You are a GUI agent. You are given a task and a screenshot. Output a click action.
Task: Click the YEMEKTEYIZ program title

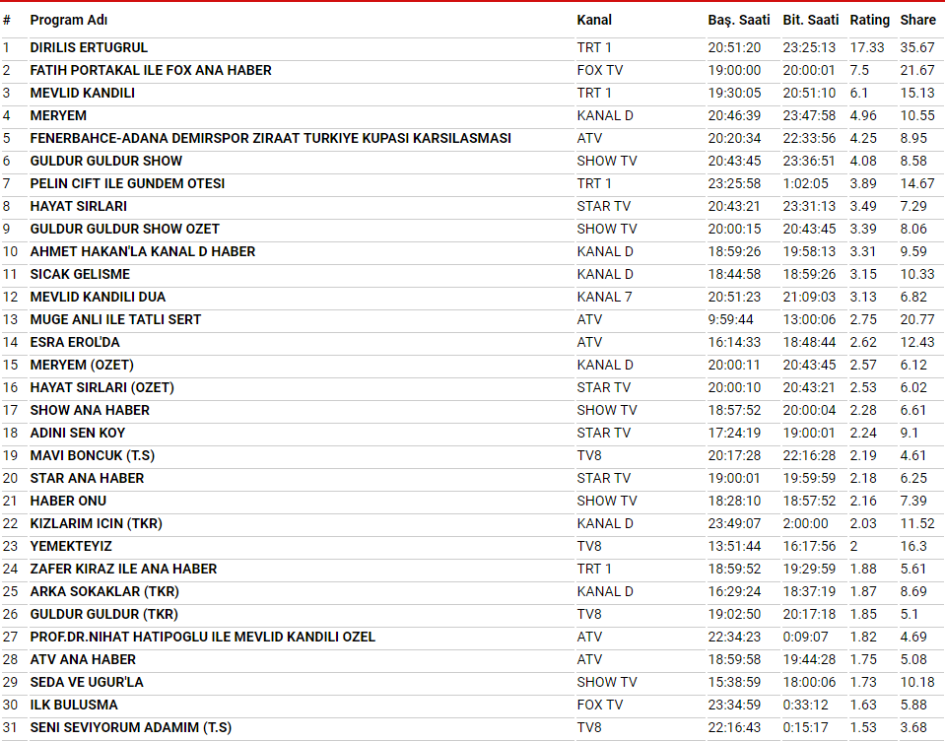(71, 546)
